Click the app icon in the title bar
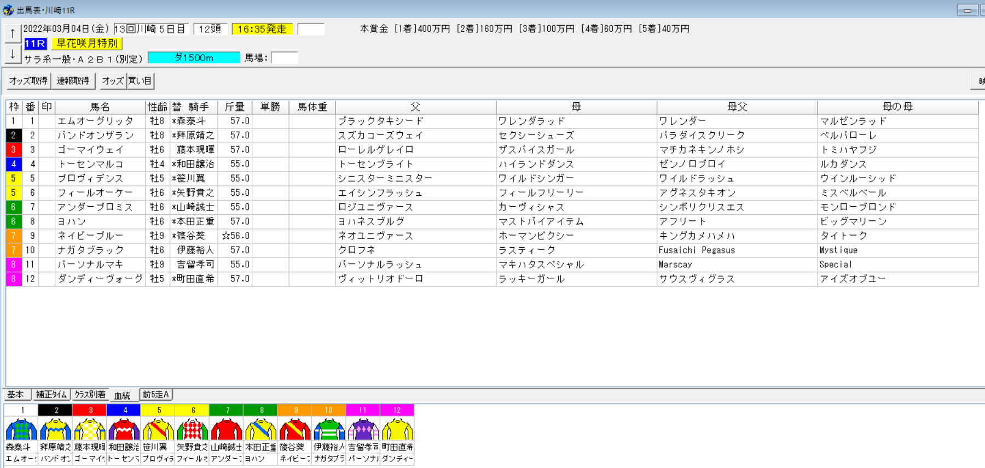 pos(8,10)
